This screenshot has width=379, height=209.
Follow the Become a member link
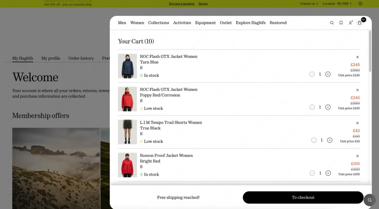[181, 4]
